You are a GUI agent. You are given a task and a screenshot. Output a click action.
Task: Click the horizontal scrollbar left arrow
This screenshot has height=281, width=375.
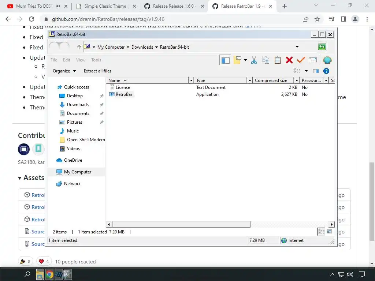point(109,224)
